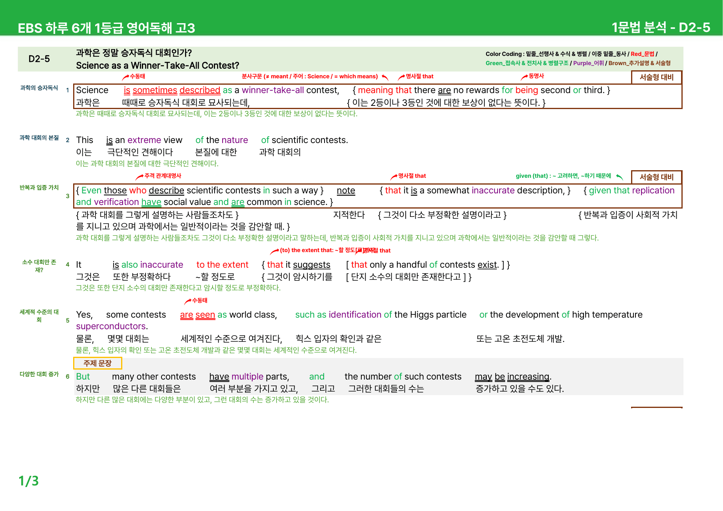Click the Korean phrase '극단적인 견해이다'
The image size is (723, 511).
[140, 152]
